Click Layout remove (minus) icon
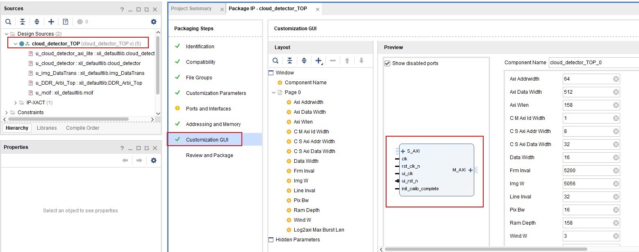The width and height of the screenshot is (639, 252). [x=333, y=61]
